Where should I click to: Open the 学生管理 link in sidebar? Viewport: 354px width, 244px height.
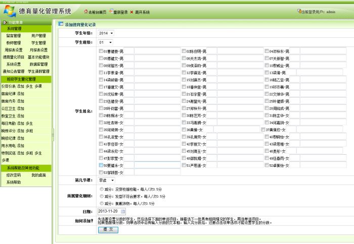38,43
